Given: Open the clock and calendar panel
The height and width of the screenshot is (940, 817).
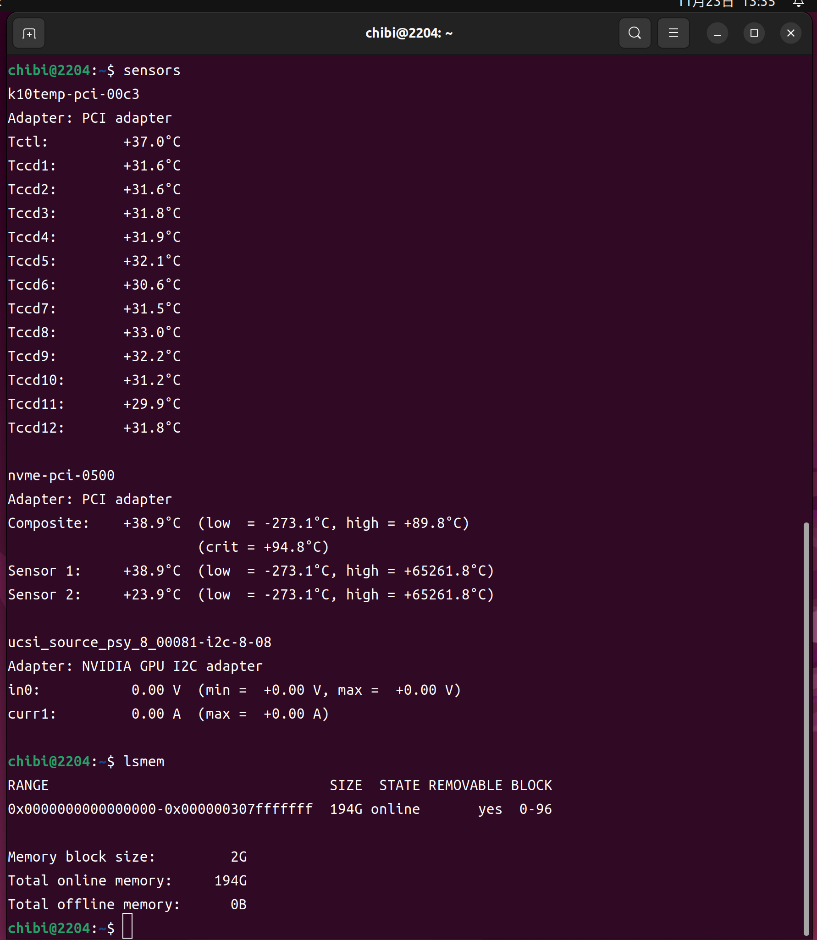Looking at the screenshot, I should [x=726, y=4].
